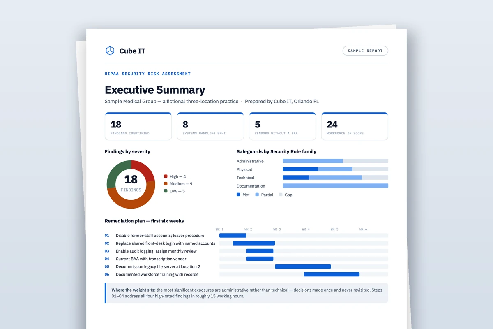Click 'Documented workforce training with records'
Screen dimensions: 493x329
(157, 274)
